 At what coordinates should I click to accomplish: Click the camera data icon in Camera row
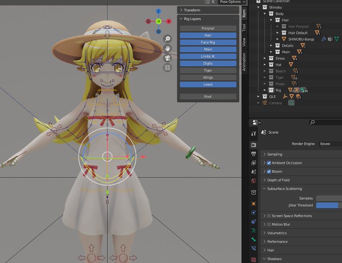coord(291,103)
